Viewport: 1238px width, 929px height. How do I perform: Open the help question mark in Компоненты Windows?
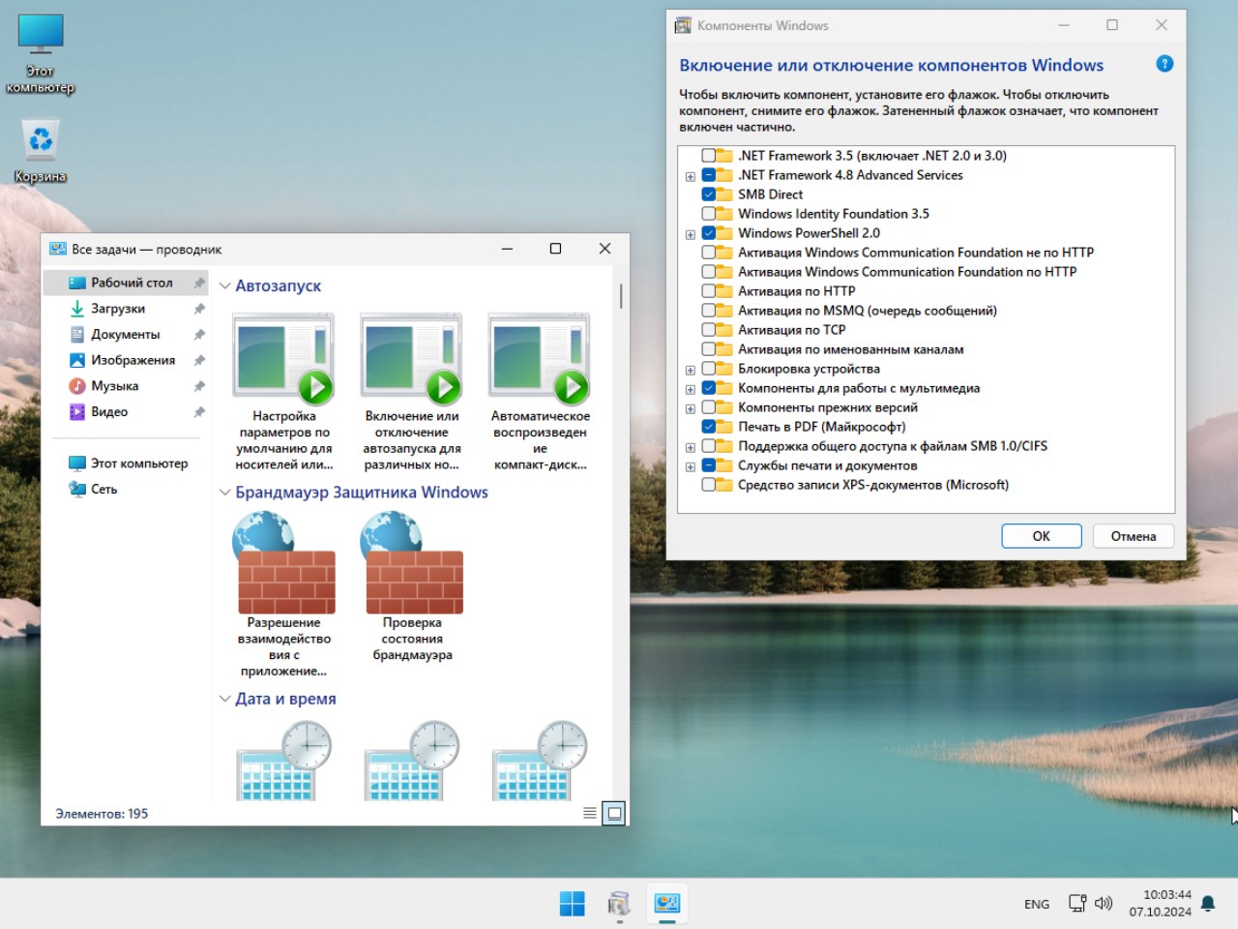pos(1164,64)
